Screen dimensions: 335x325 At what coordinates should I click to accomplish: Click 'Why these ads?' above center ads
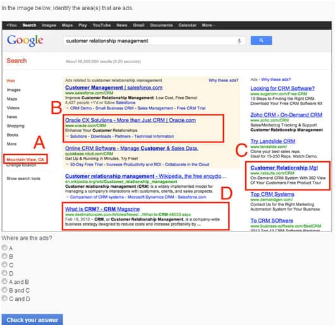pyautogui.click(x=223, y=80)
